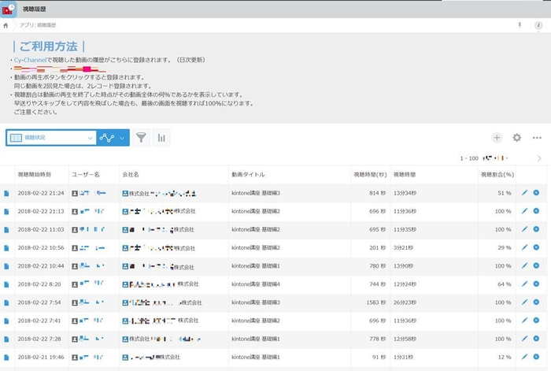551x371 pixels.
Task: Click the 動画タイトル column header
Action: (249, 174)
